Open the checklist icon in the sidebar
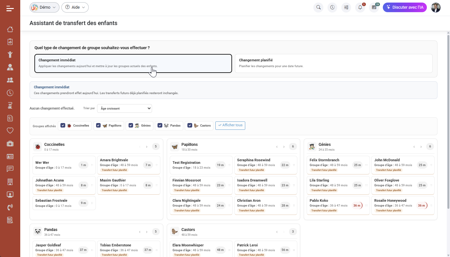Viewport: 450px width, 257px height. 10,118
